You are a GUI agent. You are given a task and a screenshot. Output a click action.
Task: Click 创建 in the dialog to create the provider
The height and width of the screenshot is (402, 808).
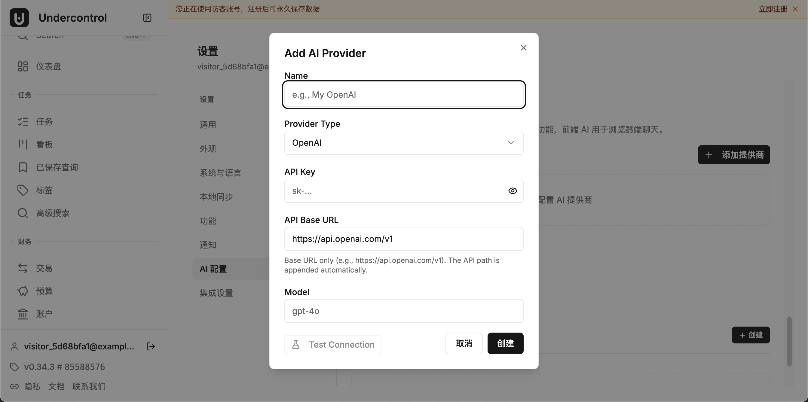click(505, 343)
